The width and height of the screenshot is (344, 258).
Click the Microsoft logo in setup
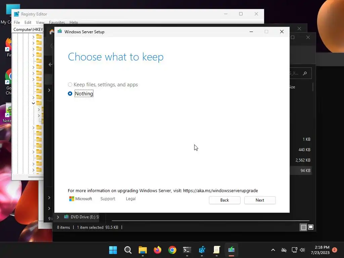pos(81,199)
